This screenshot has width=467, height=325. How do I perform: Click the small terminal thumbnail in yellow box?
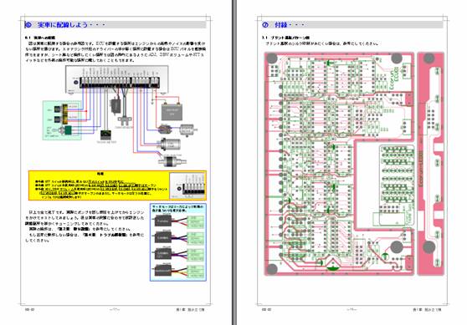pos(187,186)
